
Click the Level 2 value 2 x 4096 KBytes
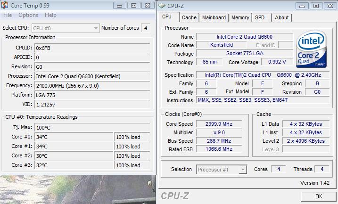(x=306, y=141)
